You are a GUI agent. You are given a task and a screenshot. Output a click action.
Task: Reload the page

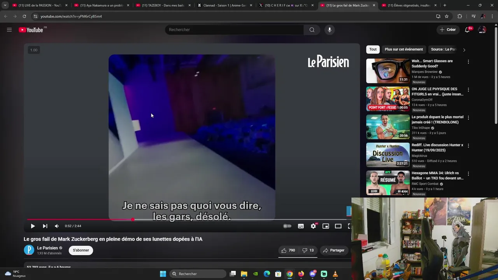point(24,16)
